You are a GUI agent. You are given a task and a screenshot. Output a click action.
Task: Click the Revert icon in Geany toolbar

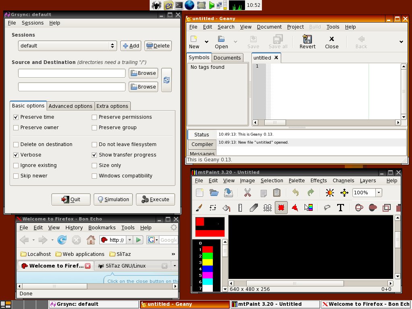click(307, 42)
